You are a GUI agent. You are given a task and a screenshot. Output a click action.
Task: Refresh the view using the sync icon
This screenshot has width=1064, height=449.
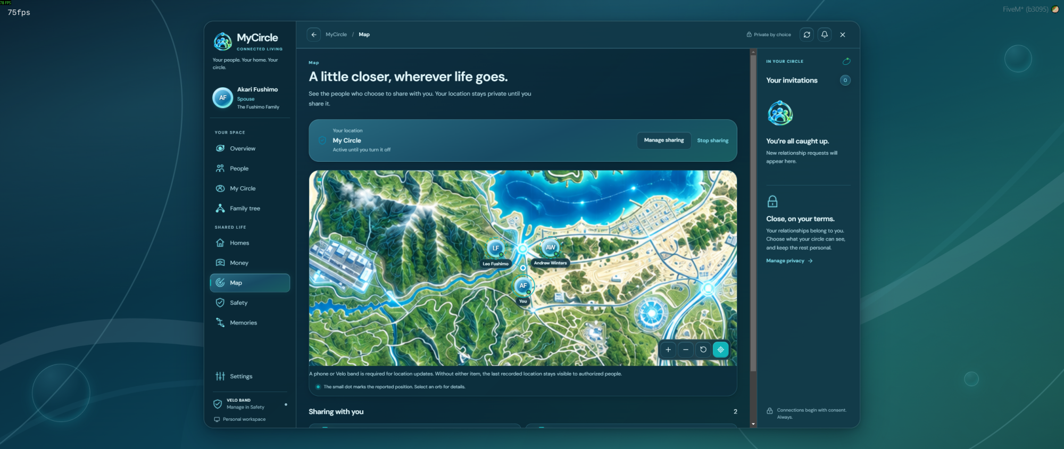[x=807, y=35]
